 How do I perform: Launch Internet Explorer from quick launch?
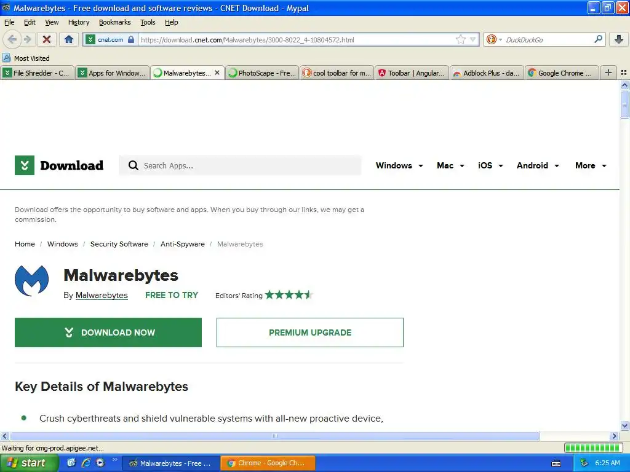coord(86,463)
